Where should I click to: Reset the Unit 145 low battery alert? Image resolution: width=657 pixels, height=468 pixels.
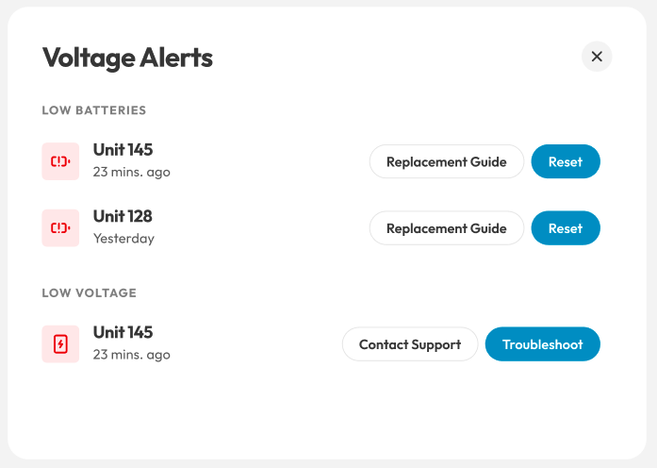566,161
